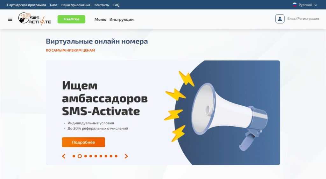Select the last carousel dot
Viewport: 326px width, 179px height.
click(116, 156)
